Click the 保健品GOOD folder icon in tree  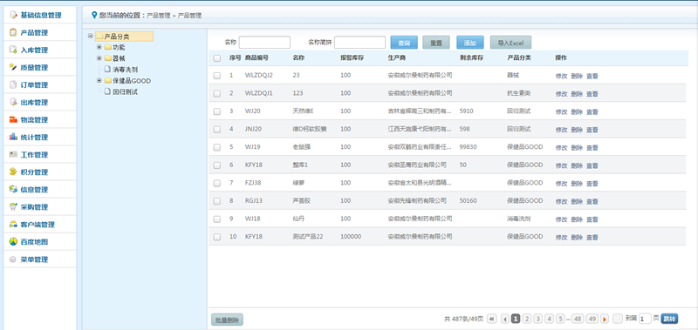coord(107,81)
